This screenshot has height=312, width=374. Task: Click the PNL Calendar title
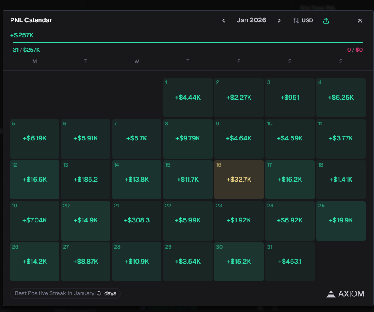(31, 20)
